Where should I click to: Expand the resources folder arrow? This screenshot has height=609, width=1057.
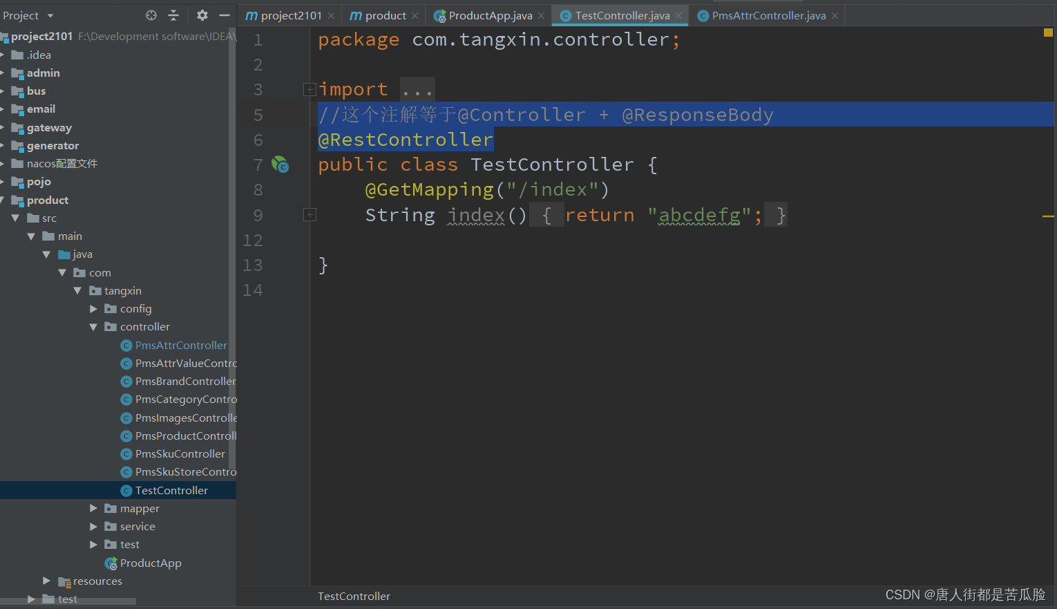tap(46, 581)
